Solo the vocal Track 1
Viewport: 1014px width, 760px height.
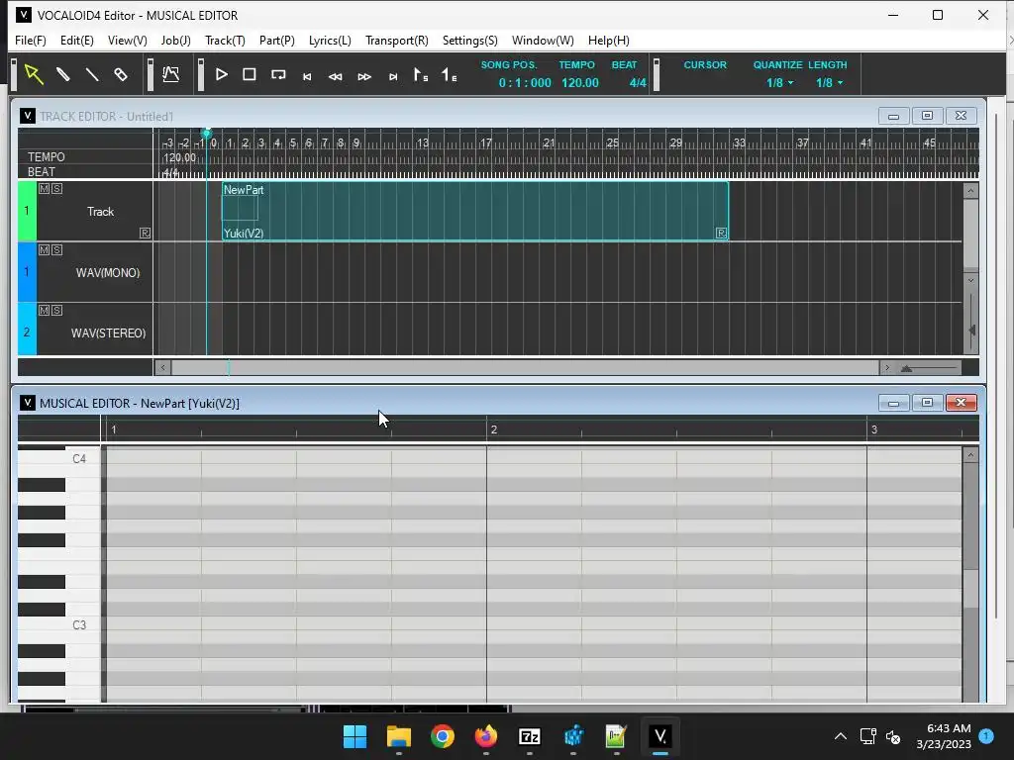pyautogui.click(x=56, y=189)
